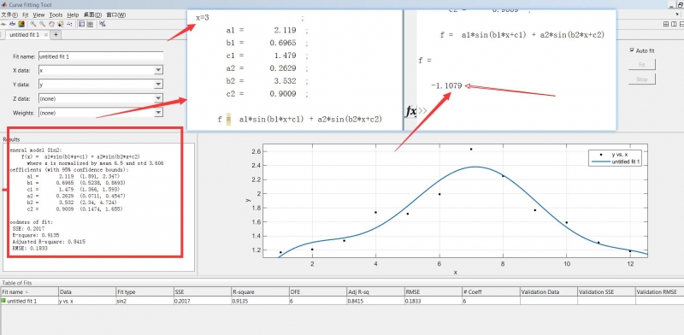Expand the Y data dropdown
The width and height of the screenshot is (684, 335).
tap(159, 85)
